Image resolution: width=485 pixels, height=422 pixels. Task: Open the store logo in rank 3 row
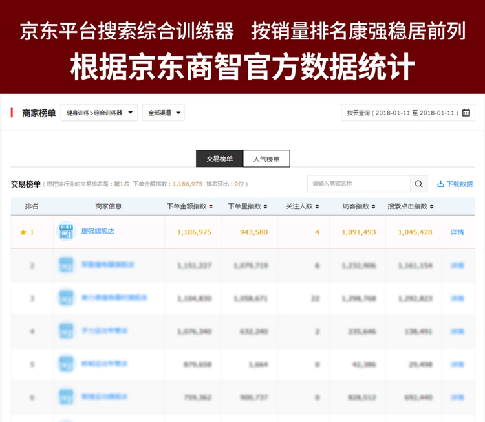[x=67, y=298]
